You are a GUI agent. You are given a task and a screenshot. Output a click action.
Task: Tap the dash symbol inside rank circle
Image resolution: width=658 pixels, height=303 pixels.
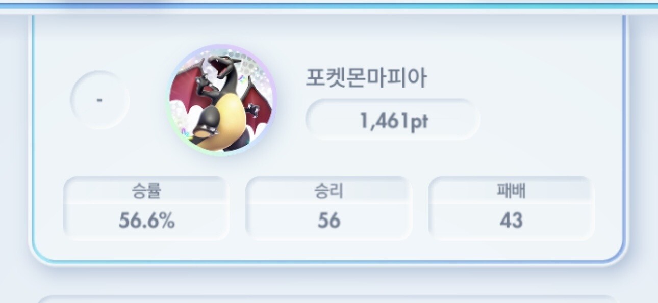pyautogui.click(x=99, y=100)
